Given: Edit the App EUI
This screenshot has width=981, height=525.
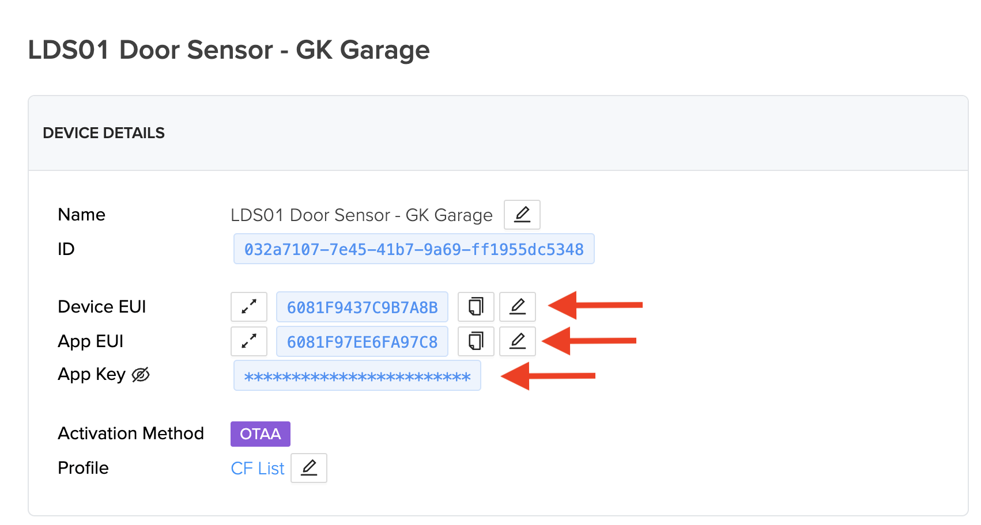Looking at the screenshot, I should click(517, 341).
